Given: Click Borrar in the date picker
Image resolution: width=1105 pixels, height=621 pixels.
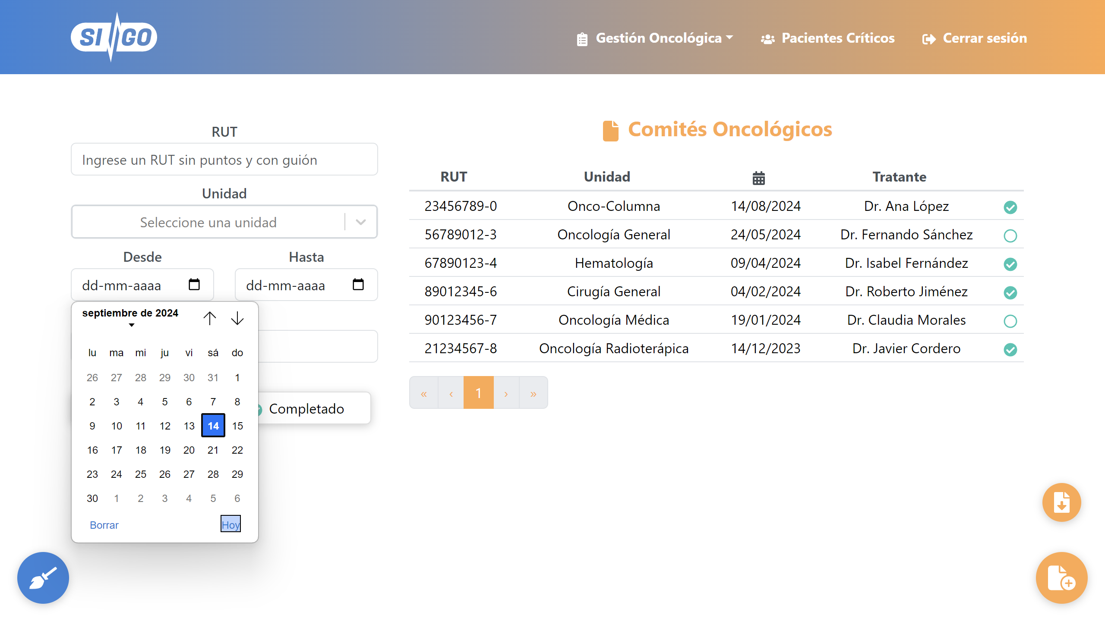Looking at the screenshot, I should [104, 525].
